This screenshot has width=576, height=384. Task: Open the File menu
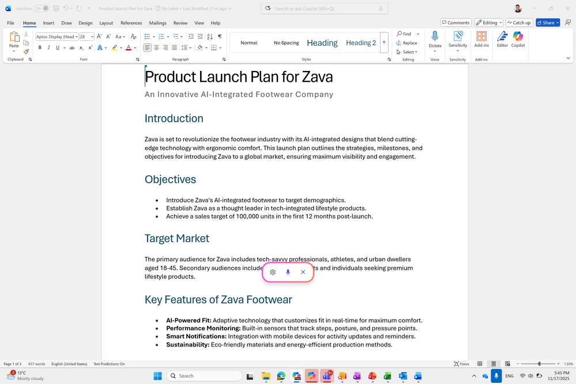pyautogui.click(x=10, y=23)
